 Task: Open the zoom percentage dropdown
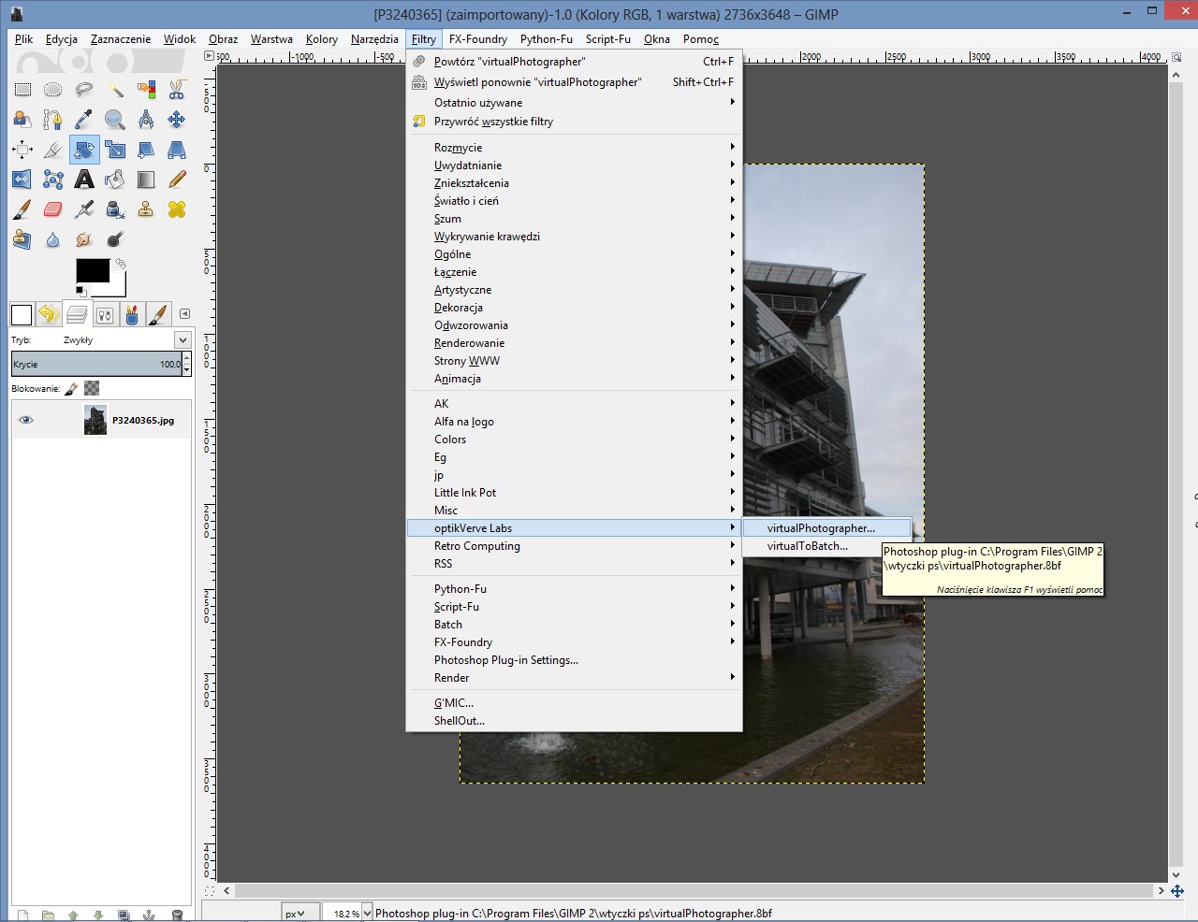367,914
